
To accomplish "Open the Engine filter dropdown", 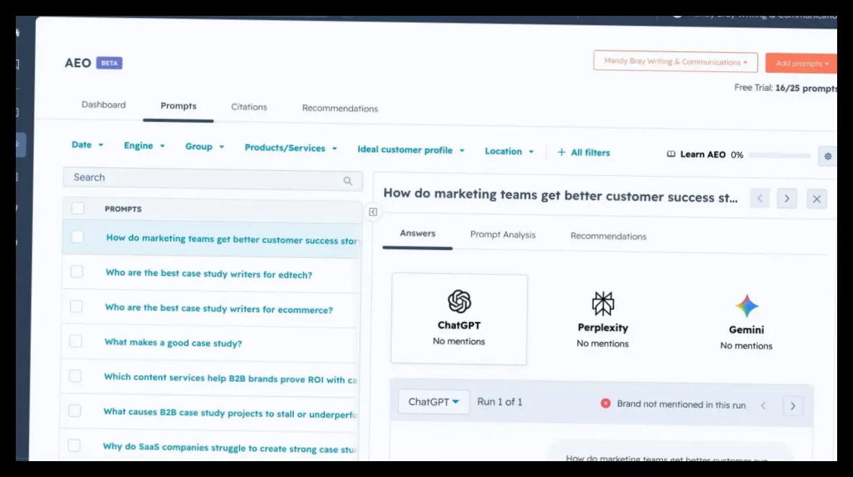I will tap(144, 146).
